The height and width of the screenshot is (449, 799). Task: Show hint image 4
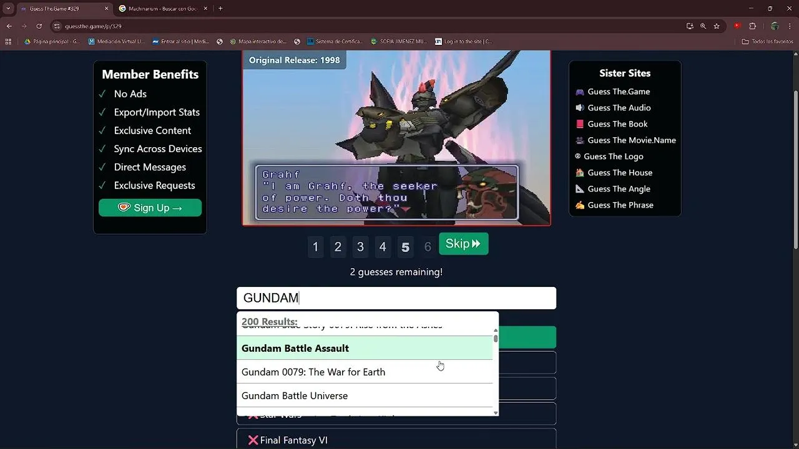pyautogui.click(x=383, y=247)
